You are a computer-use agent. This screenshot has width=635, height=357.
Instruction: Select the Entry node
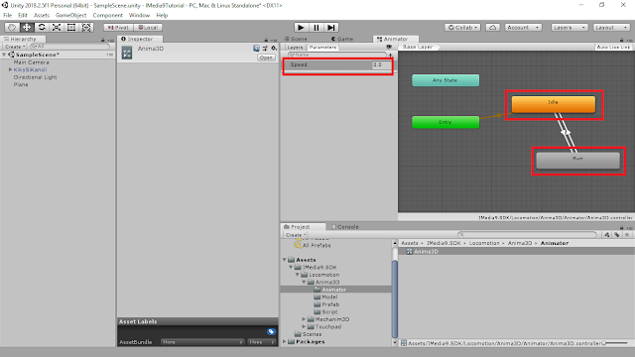tap(445, 122)
